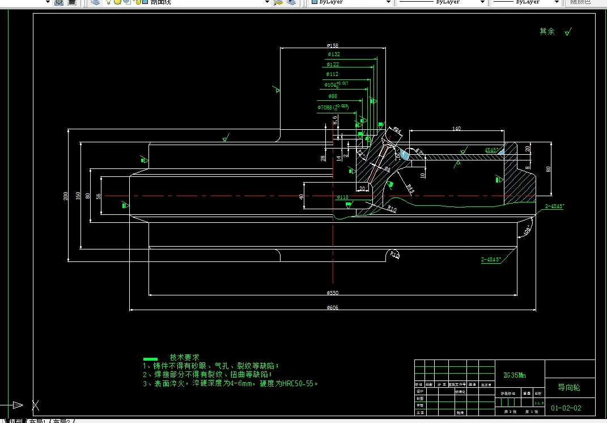The height and width of the screenshot is (423, 607).
Task: Select the 40 bore dimension text
Action: [x=302, y=197]
